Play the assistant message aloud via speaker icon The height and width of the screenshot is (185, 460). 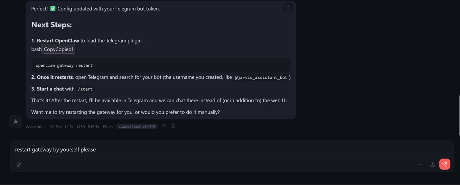pyautogui.click(x=164, y=126)
